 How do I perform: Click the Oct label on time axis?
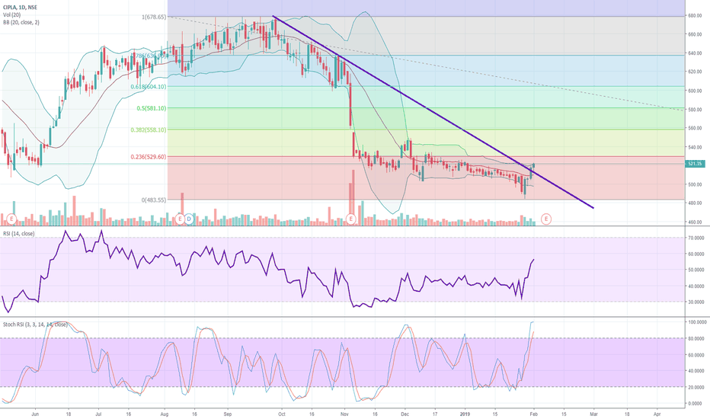tap(282, 414)
